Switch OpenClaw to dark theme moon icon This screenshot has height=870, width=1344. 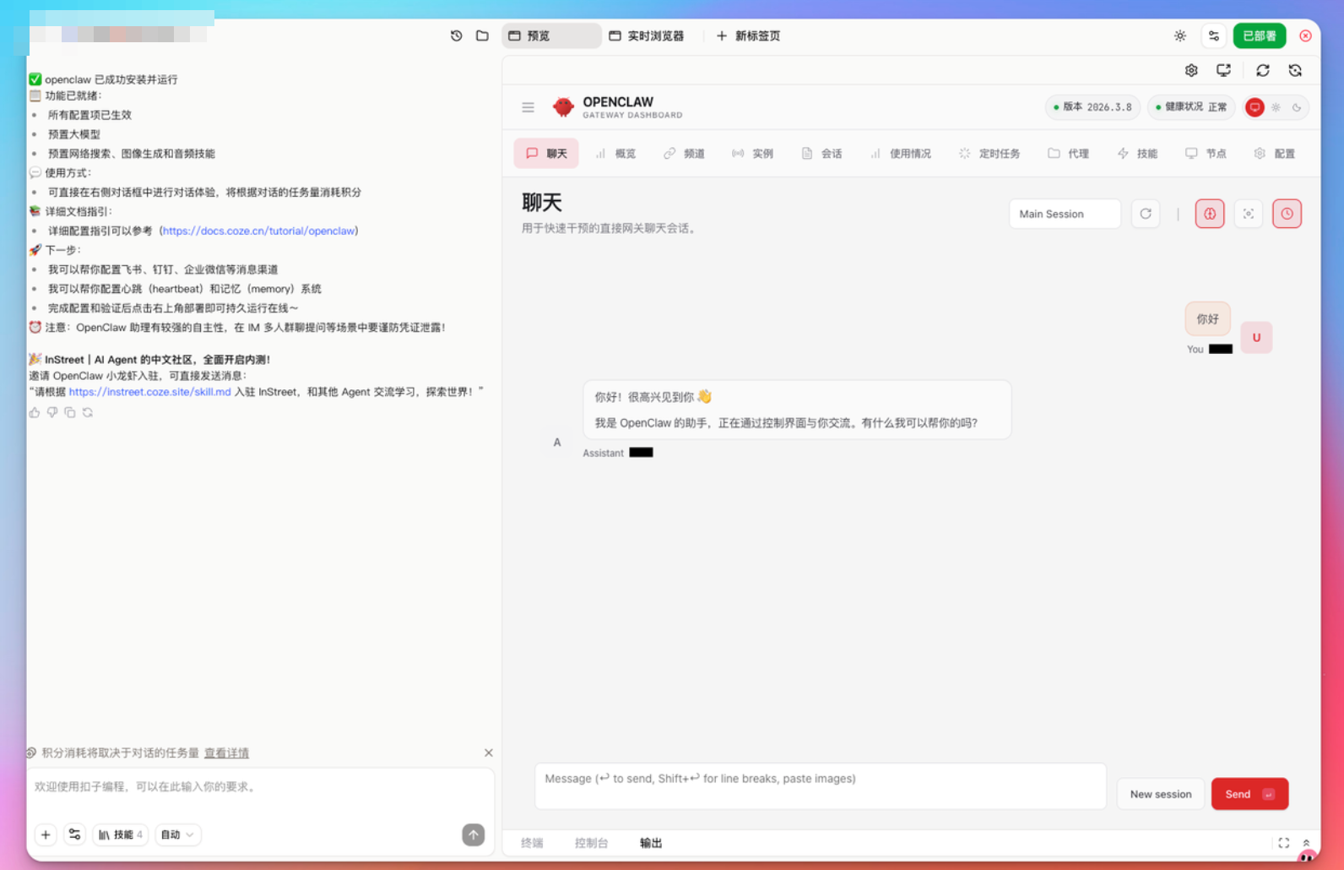[x=1297, y=107]
